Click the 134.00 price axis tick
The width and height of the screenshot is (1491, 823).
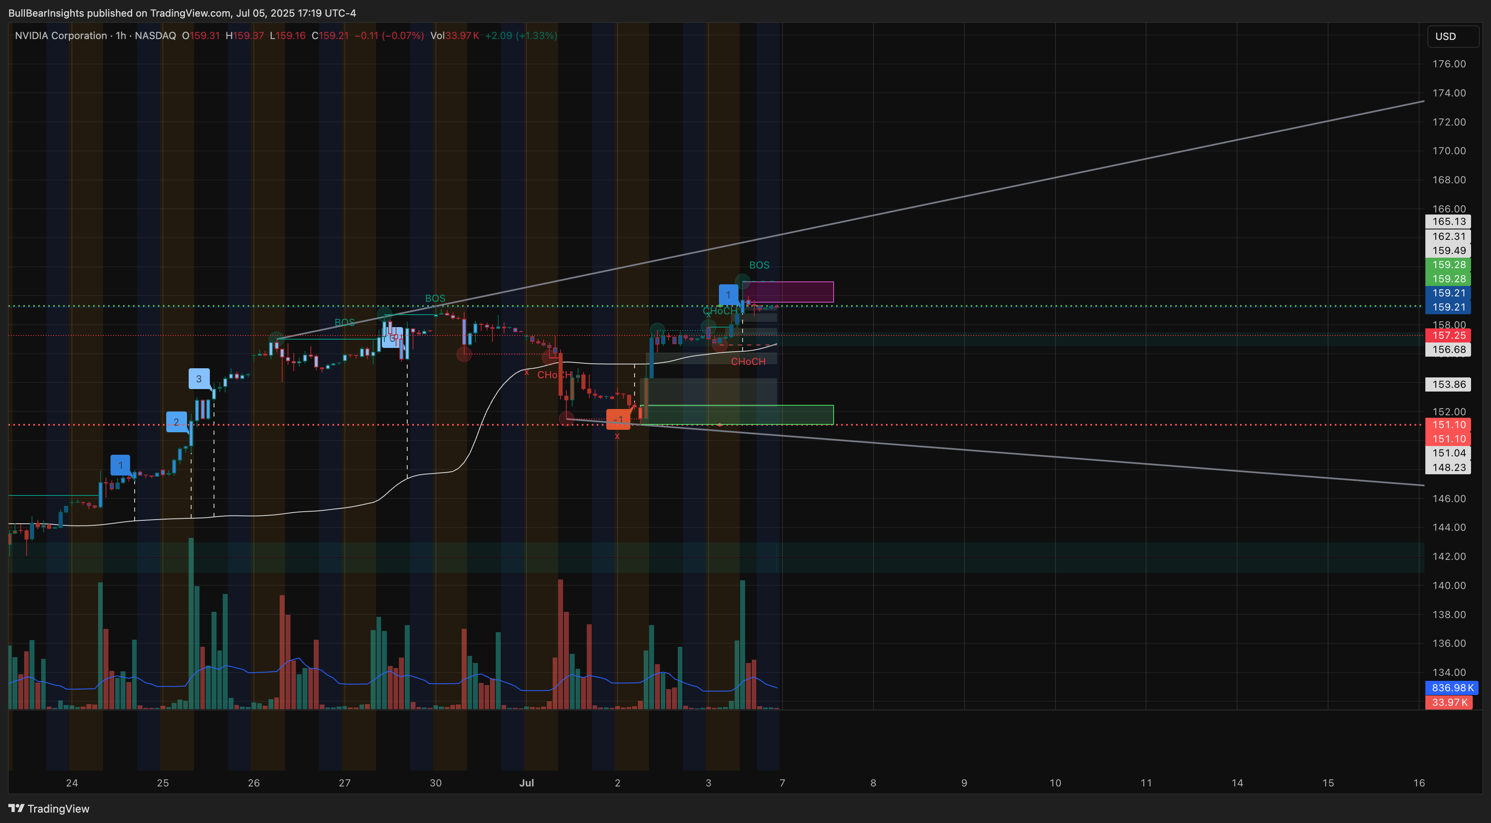coord(1449,672)
